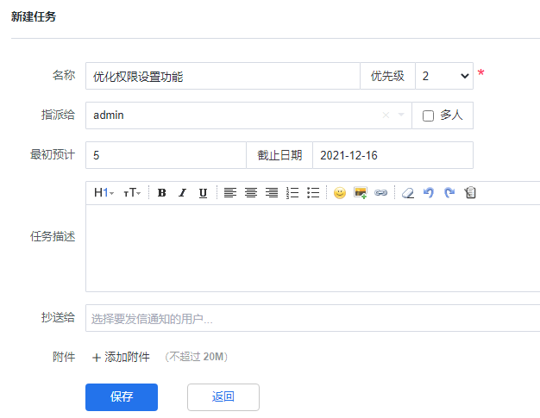Click the 添加附件 add attachment link
This screenshot has height=418, width=540.
pos(121,357)
